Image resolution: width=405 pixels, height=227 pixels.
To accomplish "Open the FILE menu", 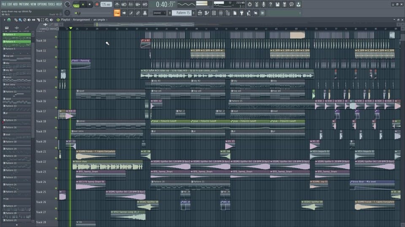I will [4, 4].
